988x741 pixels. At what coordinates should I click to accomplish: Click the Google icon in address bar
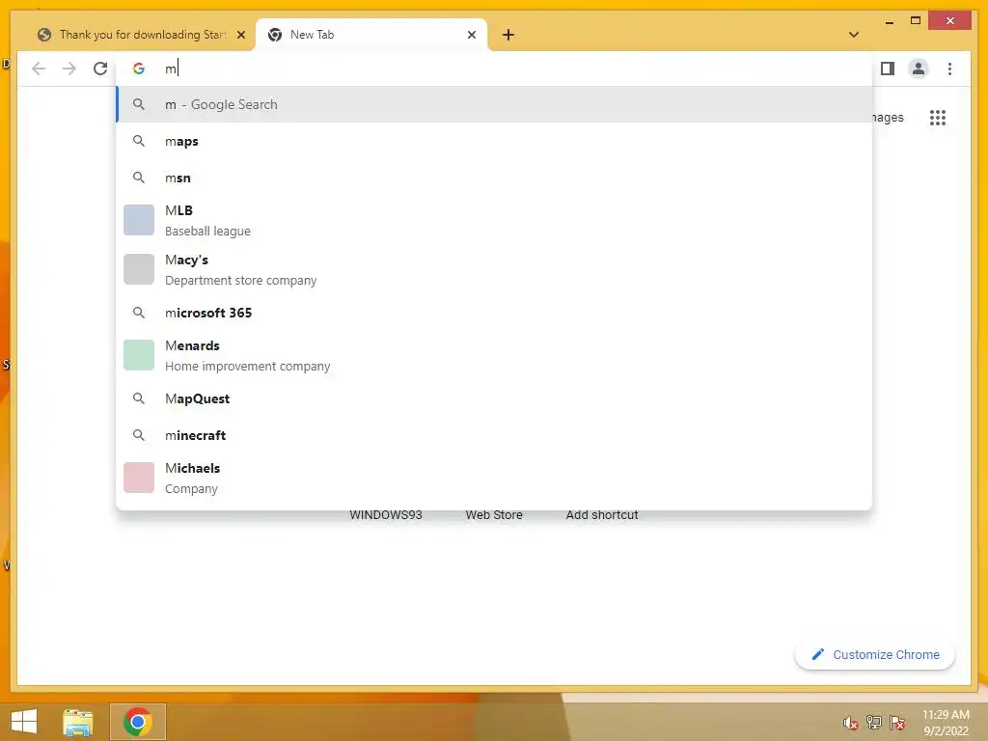pyautogui.click(x=139, y=69)
